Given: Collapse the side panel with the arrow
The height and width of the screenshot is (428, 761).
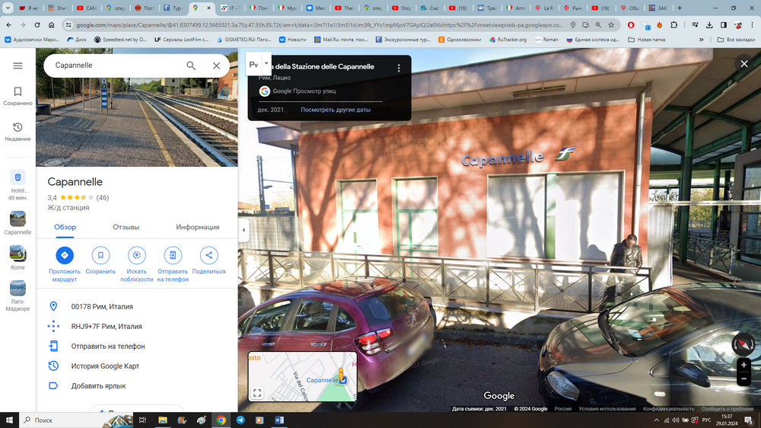Looking at the screenshot, I should (244, 230).
